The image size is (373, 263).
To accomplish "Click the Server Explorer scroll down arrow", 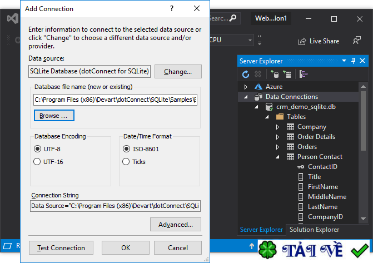I will tap(363, 219).
